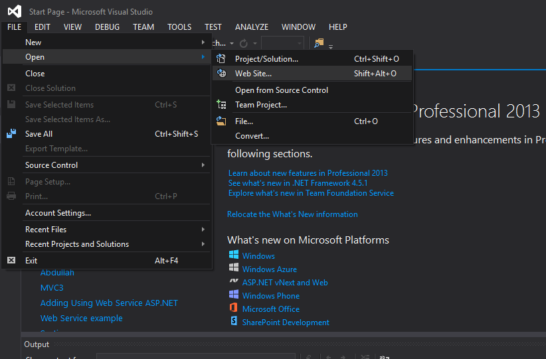Open the EDIT menu

tap(42, 27)
